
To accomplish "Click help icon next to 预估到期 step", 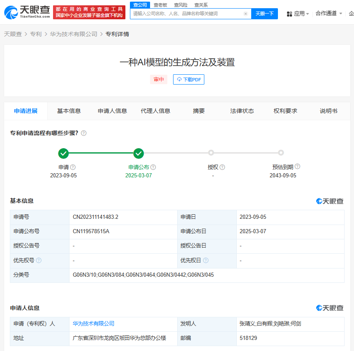I will tap(297, 166).
